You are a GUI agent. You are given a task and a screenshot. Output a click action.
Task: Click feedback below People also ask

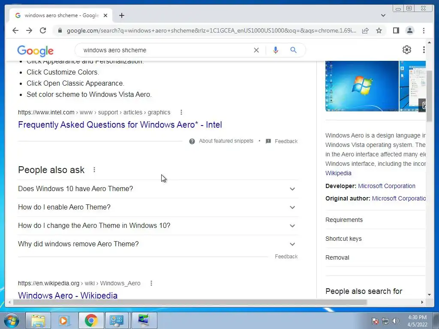286,257
